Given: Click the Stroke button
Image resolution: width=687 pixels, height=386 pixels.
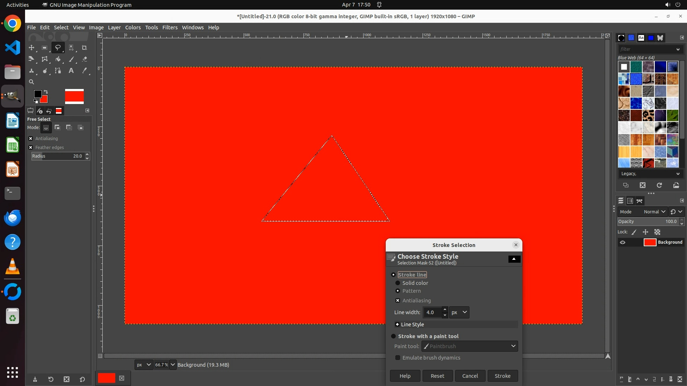Looking at the screenshot, I should coord(502,376).
